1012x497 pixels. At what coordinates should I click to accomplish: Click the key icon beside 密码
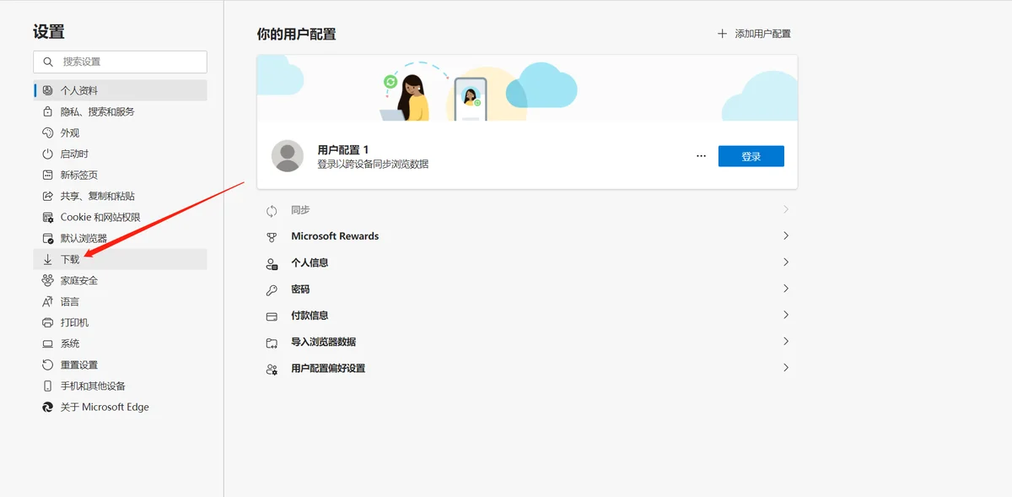(x=272, y=289)
